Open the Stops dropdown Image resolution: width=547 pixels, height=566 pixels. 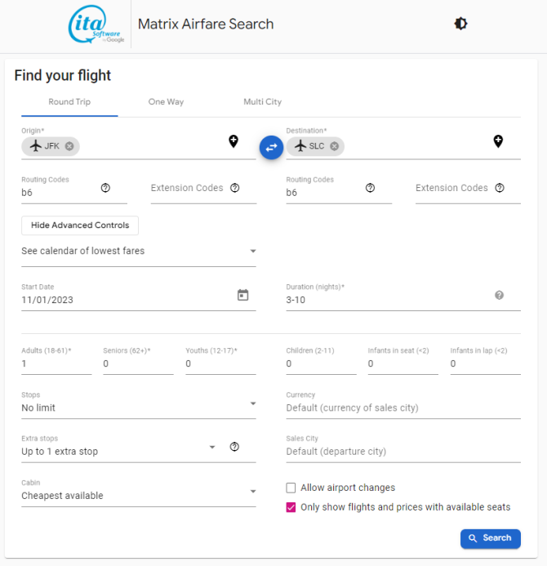(x=139, y=408)
